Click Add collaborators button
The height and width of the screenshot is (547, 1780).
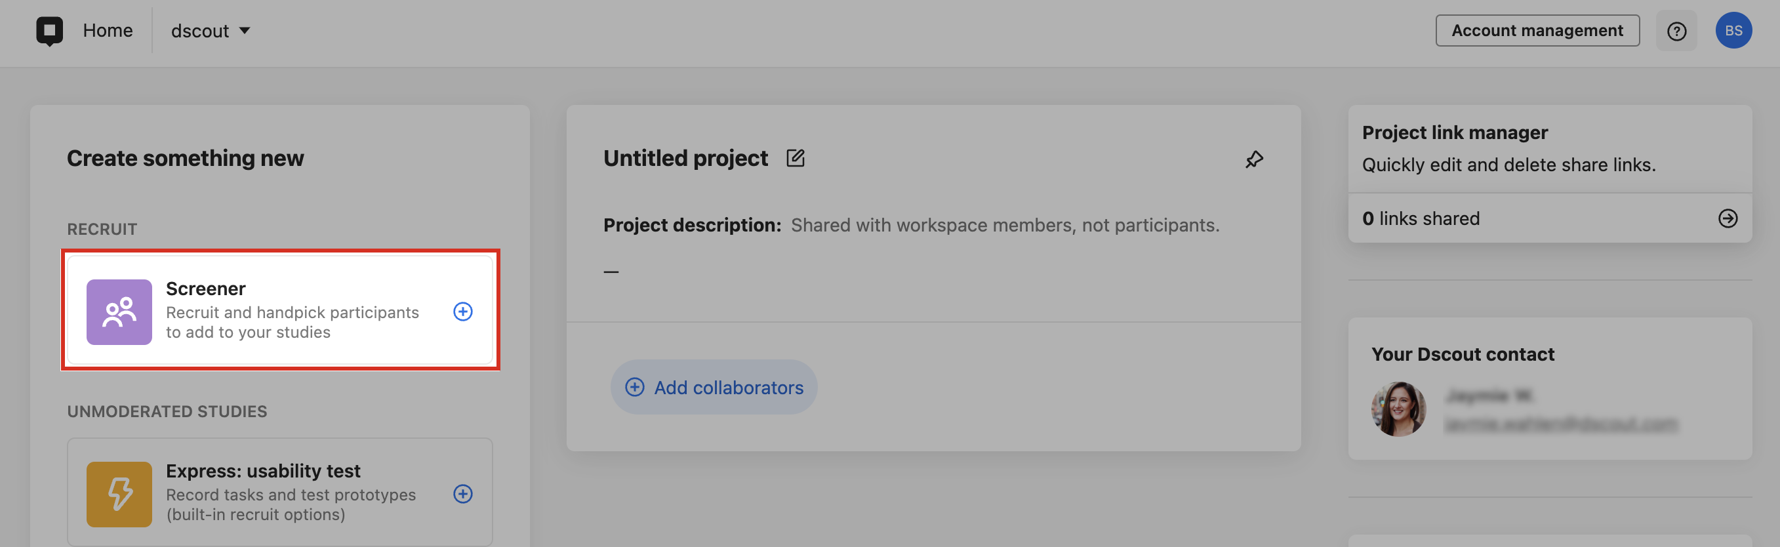713,387
